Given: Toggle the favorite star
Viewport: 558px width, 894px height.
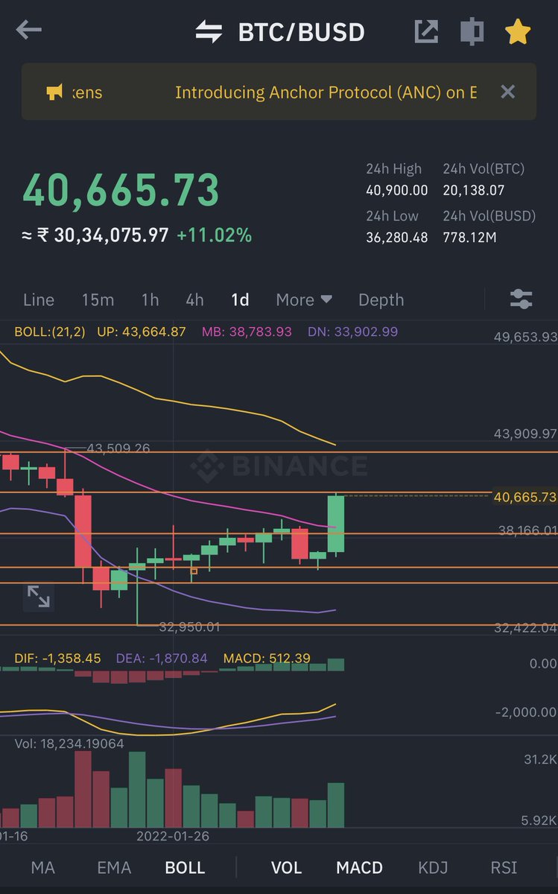Looking at the screenshot, I should point(518,31).
